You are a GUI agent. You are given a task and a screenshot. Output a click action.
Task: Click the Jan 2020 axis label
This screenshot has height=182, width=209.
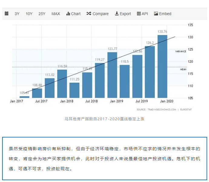167,101
